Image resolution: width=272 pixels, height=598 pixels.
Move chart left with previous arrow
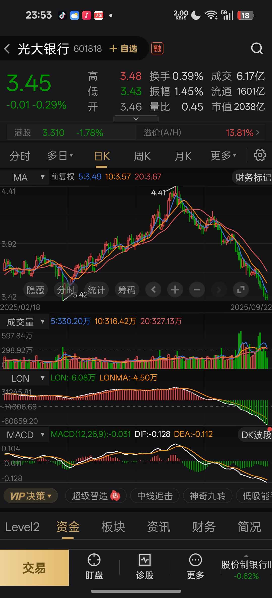pyautogui.click(x=153, y=290)
